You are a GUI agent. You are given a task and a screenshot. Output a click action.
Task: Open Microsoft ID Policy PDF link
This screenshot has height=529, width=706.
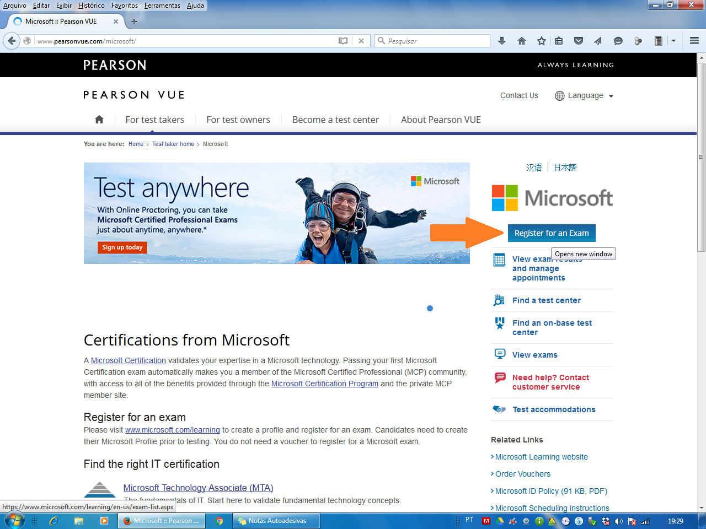[551, 491]
